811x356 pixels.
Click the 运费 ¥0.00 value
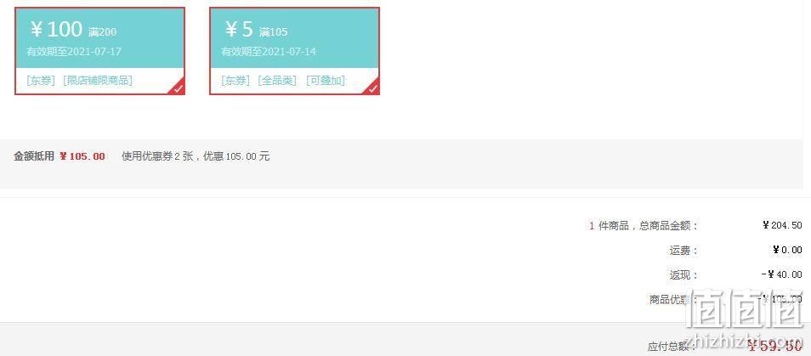[x=788, y=250]
